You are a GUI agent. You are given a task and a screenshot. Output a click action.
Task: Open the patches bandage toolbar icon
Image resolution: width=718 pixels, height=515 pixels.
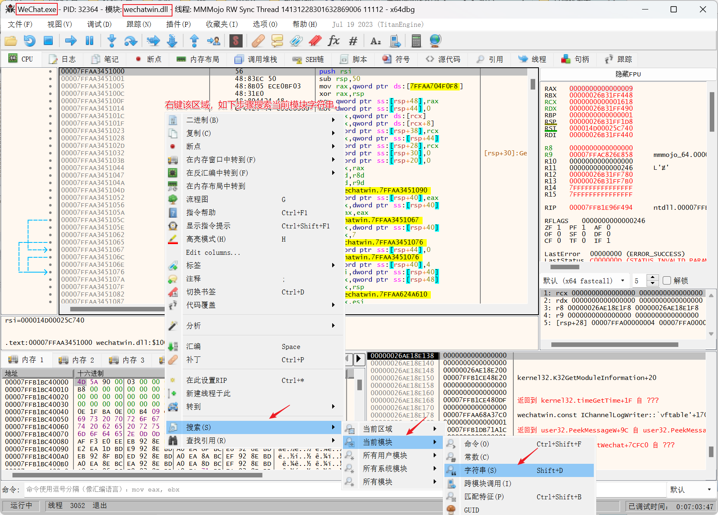(258, 41)
